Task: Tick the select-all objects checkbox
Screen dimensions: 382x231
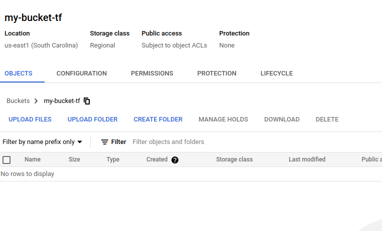Action: [7, 160]
